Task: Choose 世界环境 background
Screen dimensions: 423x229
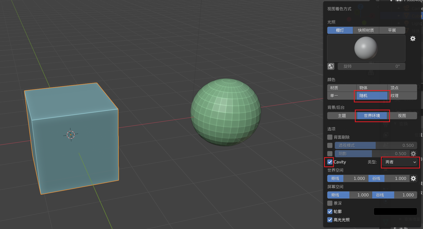Action: [372, 116]
